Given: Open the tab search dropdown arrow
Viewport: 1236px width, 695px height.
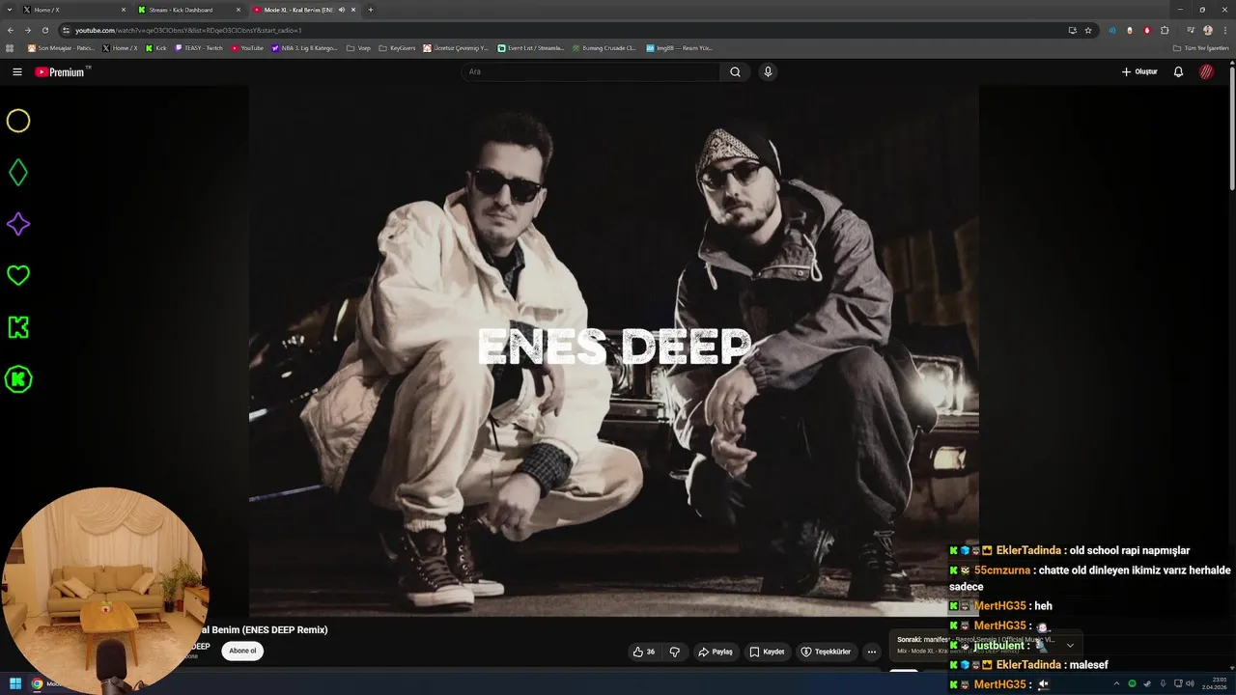Looking at the screenshot, I should pos(10,10).
